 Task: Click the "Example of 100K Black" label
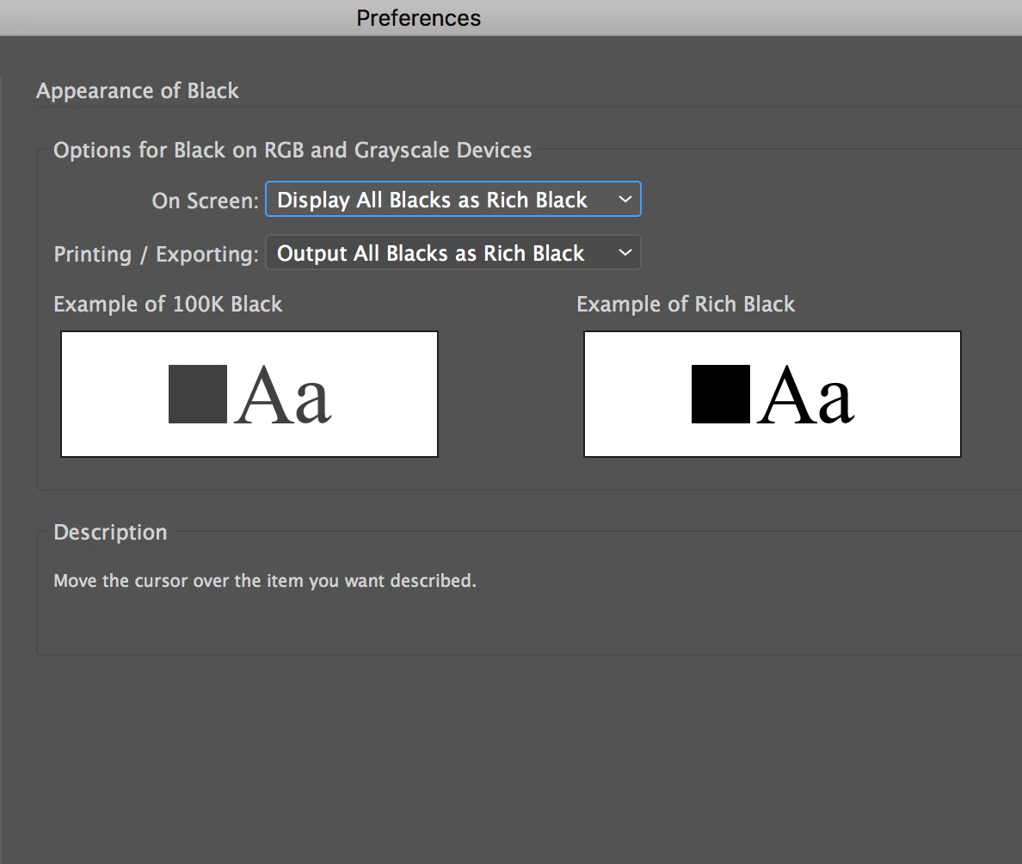coord(168,304)
